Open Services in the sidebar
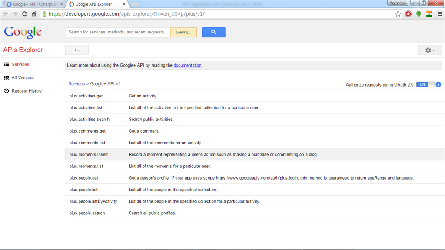Screen dimensions: 445x250 point(20,64)
